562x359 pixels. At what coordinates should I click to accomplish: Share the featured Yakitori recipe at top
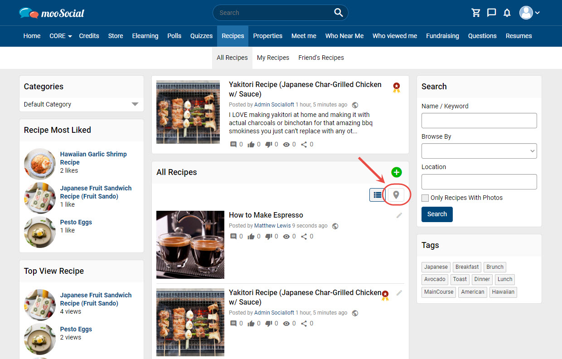(304, 145)
